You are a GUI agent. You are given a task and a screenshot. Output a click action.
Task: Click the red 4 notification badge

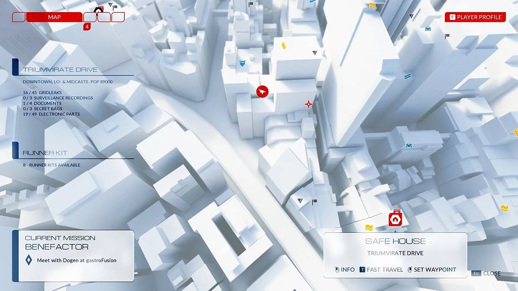click(x=87, y=27)
